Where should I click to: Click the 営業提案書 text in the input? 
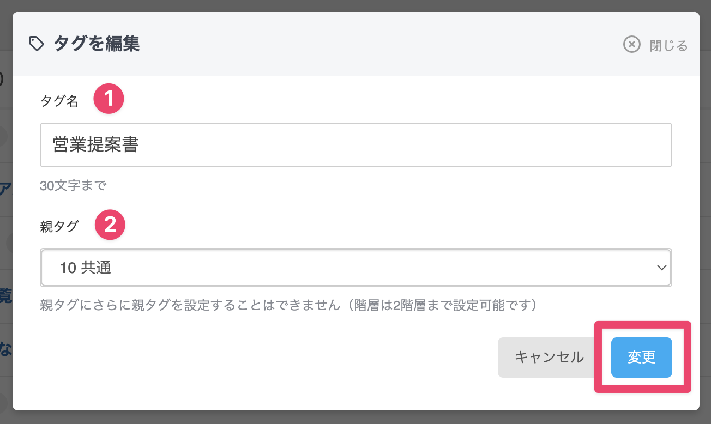[95, 145]
